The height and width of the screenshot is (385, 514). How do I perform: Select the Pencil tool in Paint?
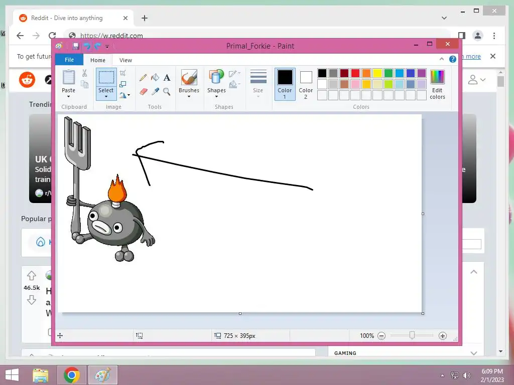tap(143, 78)
